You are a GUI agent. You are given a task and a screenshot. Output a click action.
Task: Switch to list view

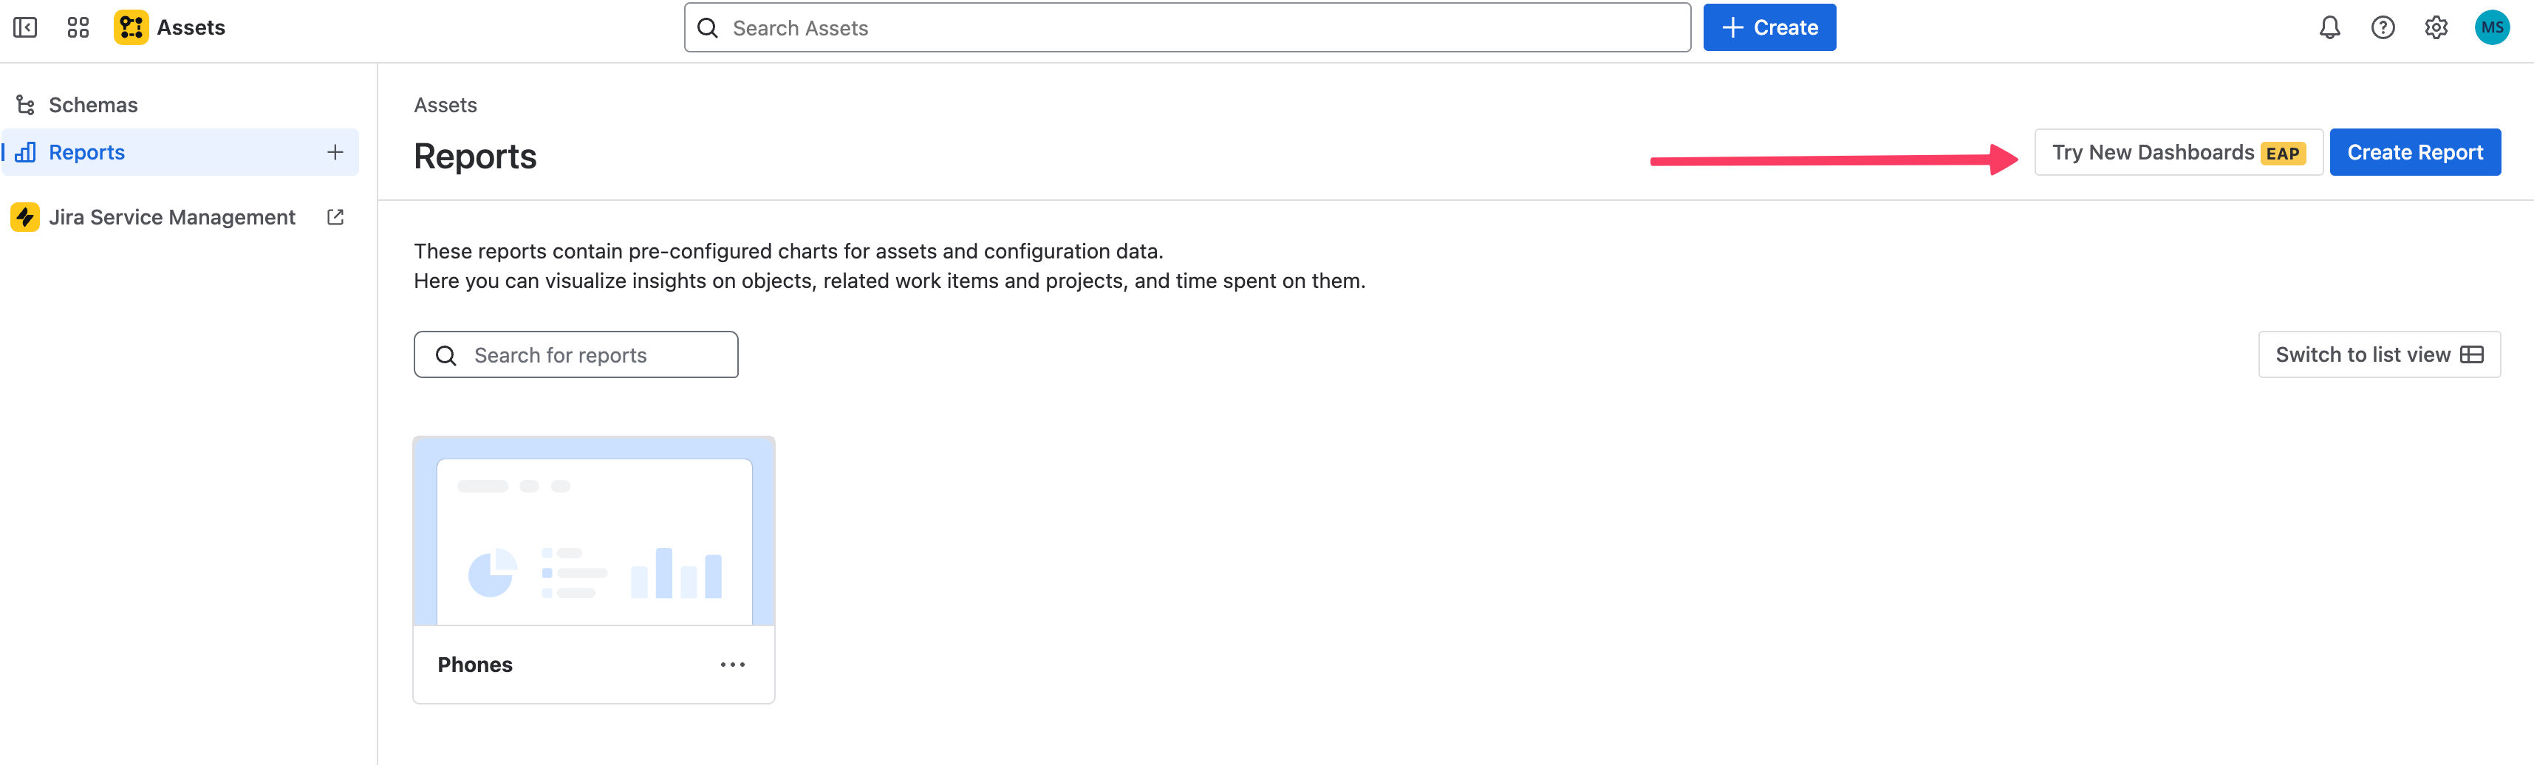pyautogui.click(x=2380, y=355)
